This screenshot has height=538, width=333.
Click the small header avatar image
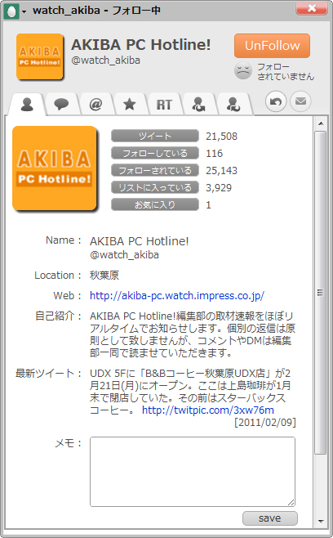point(40,56)
